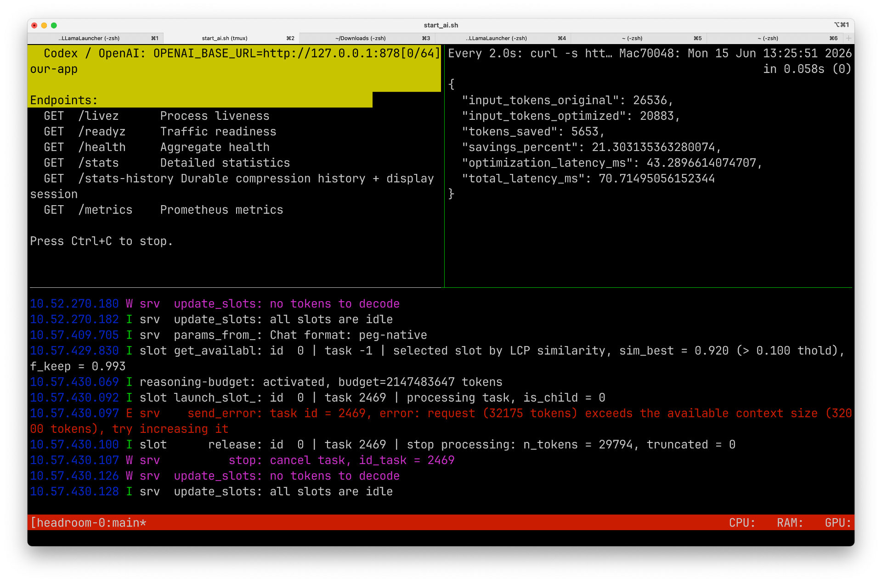882x582 pixels.
Task: Open the ~/Downloads (-zsh) tab
Action: (367, 38)
